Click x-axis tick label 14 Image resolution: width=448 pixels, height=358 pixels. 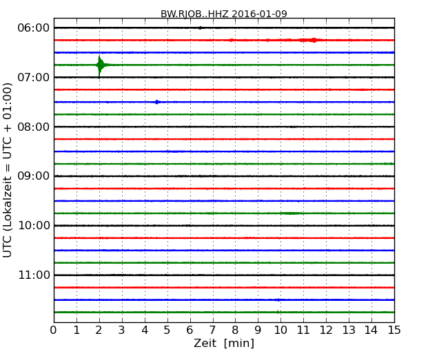pos(371,330)
